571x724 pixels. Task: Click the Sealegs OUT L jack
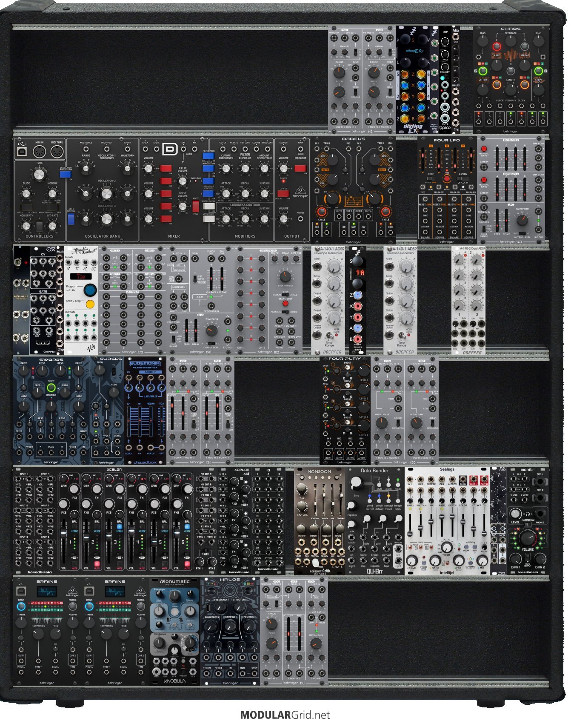[473, 479]
